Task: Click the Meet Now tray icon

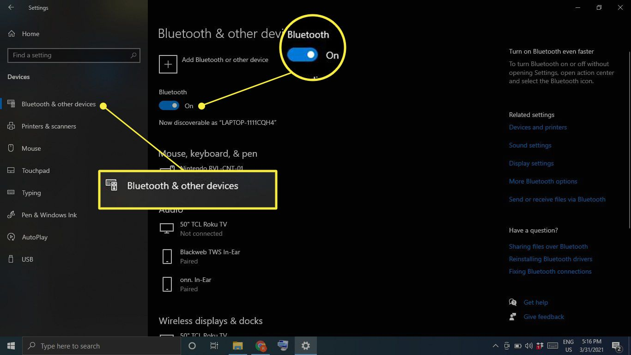Action: coord(507,346)
